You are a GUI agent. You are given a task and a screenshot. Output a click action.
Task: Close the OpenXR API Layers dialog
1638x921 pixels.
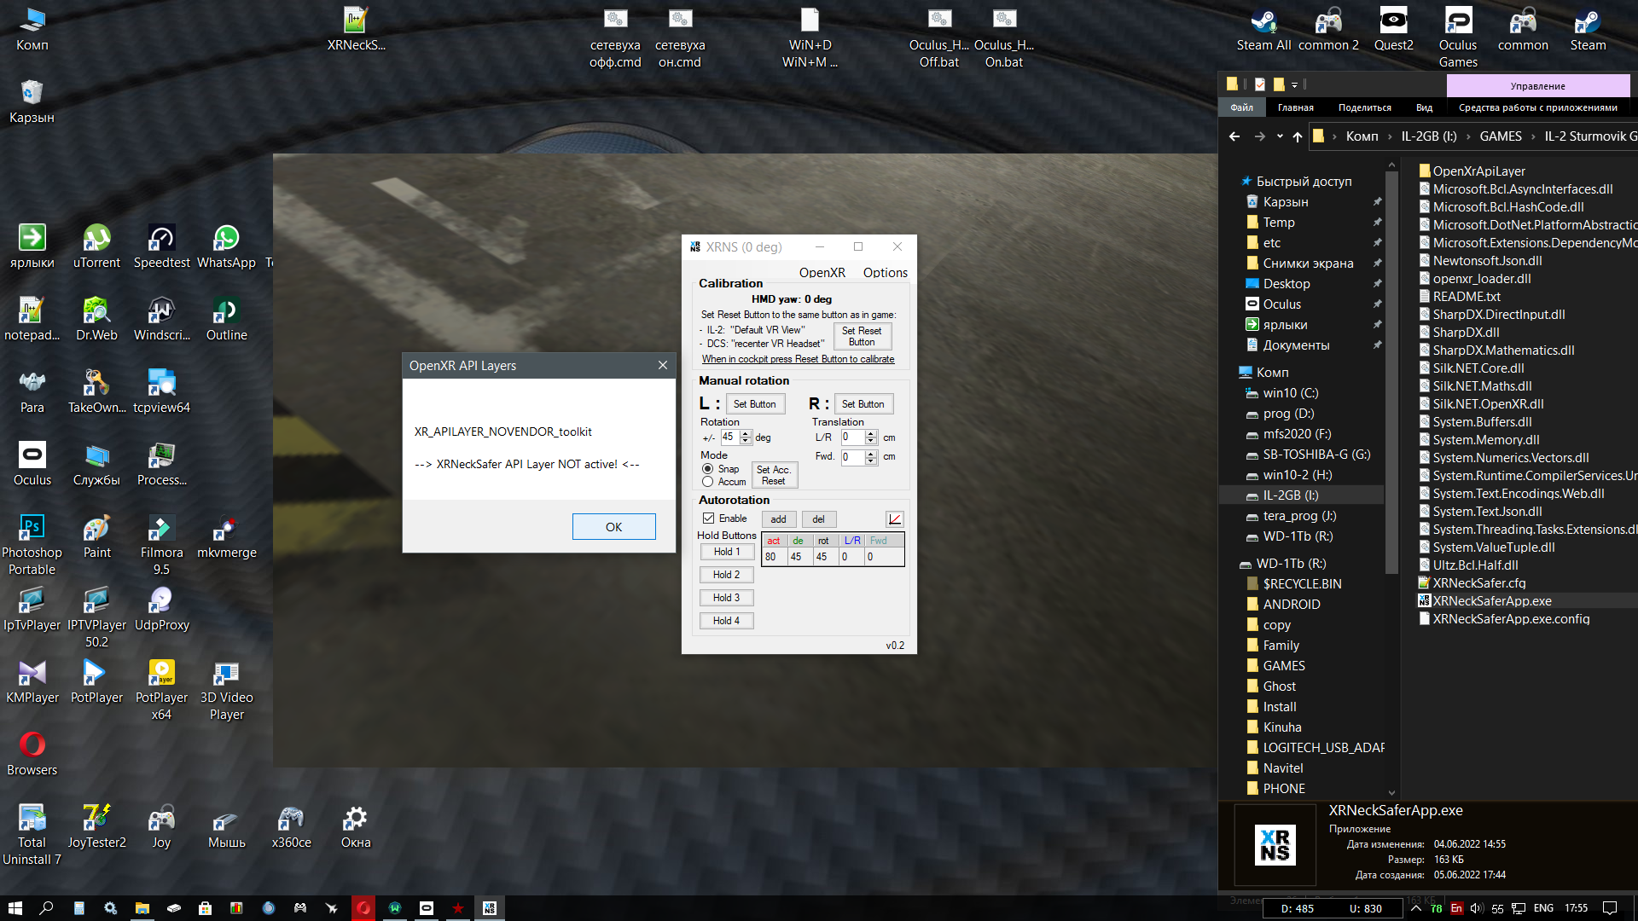coord(663,365)
